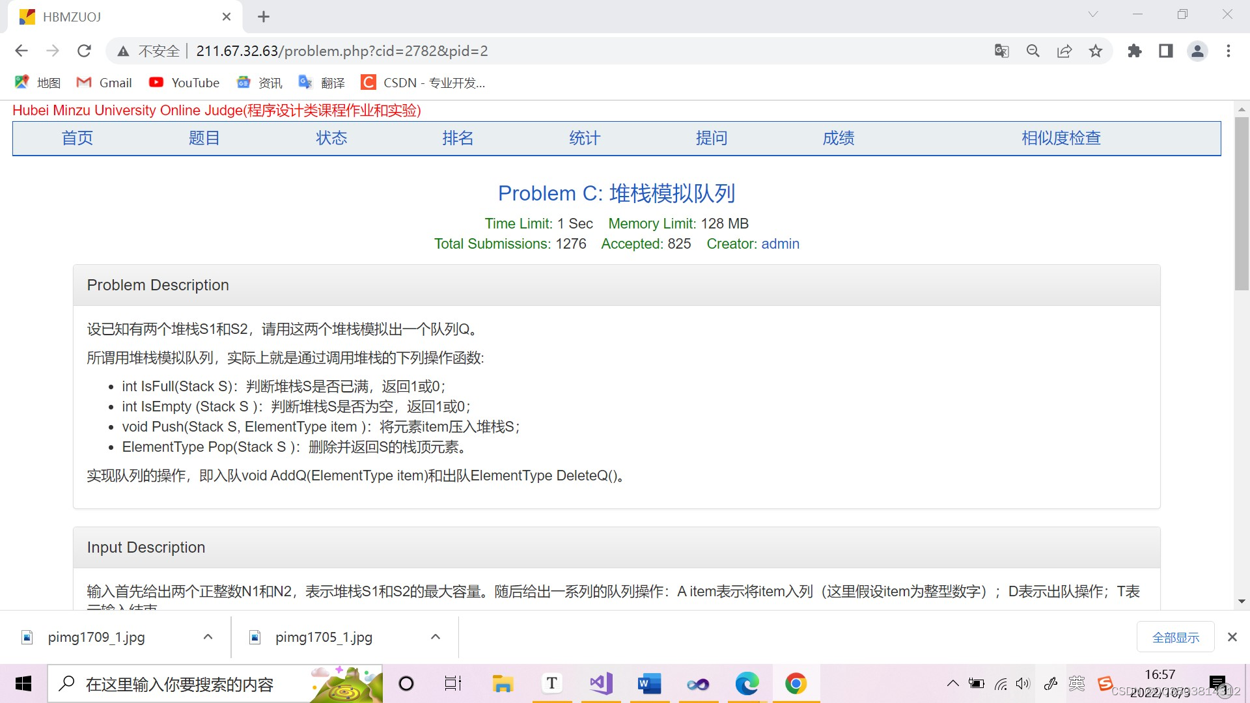Screen dimensions: 1250x703
Task: Click the admin creator link
Action: point(780,243)
